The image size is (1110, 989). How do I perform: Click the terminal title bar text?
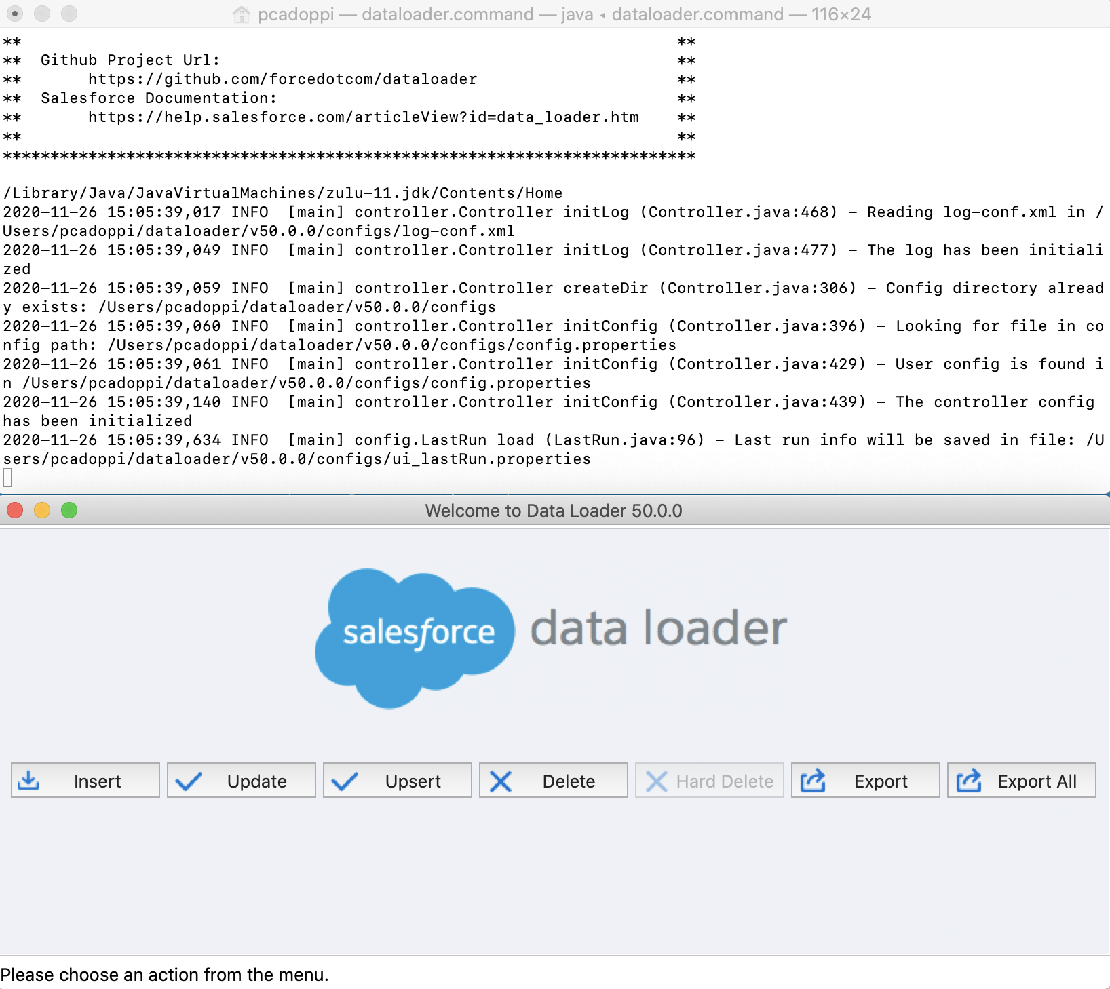(563, 14)
